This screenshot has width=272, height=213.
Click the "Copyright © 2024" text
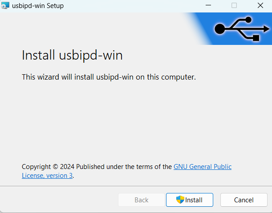click(48, 167)
